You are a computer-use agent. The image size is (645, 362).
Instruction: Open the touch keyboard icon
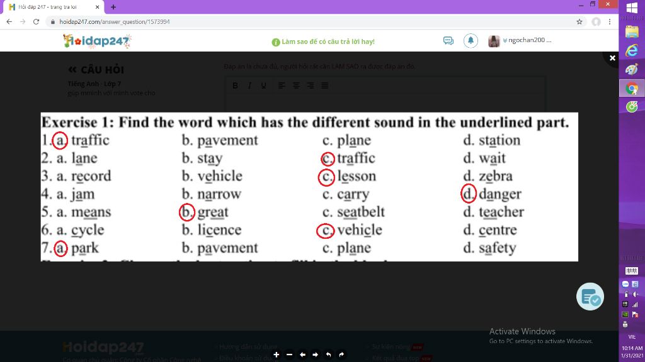631,271
